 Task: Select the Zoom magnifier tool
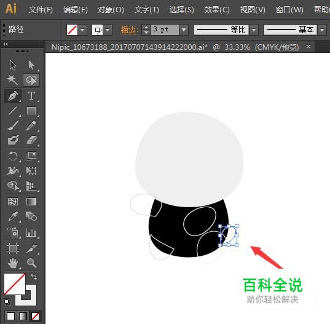[31, 263]
